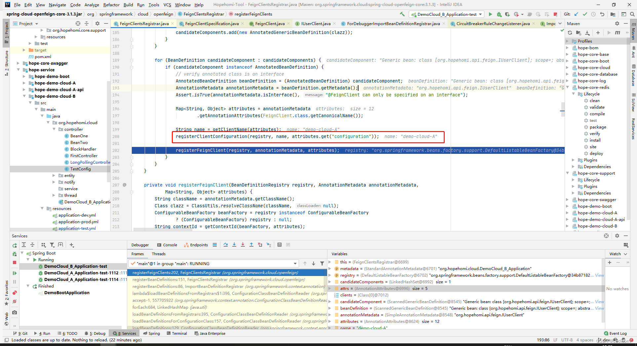Collapse Running node in Services tree
637x346 pixels.
tap(28, 259)
